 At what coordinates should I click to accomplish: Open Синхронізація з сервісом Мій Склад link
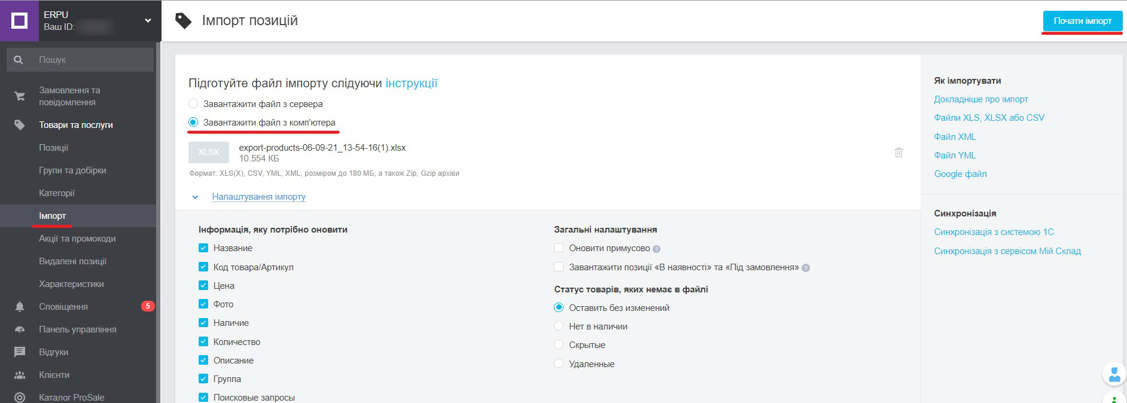click(x=1007, y=251)
